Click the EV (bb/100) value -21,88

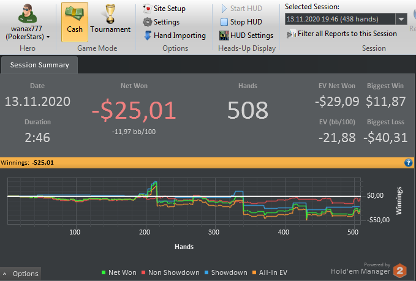point(337,138)
